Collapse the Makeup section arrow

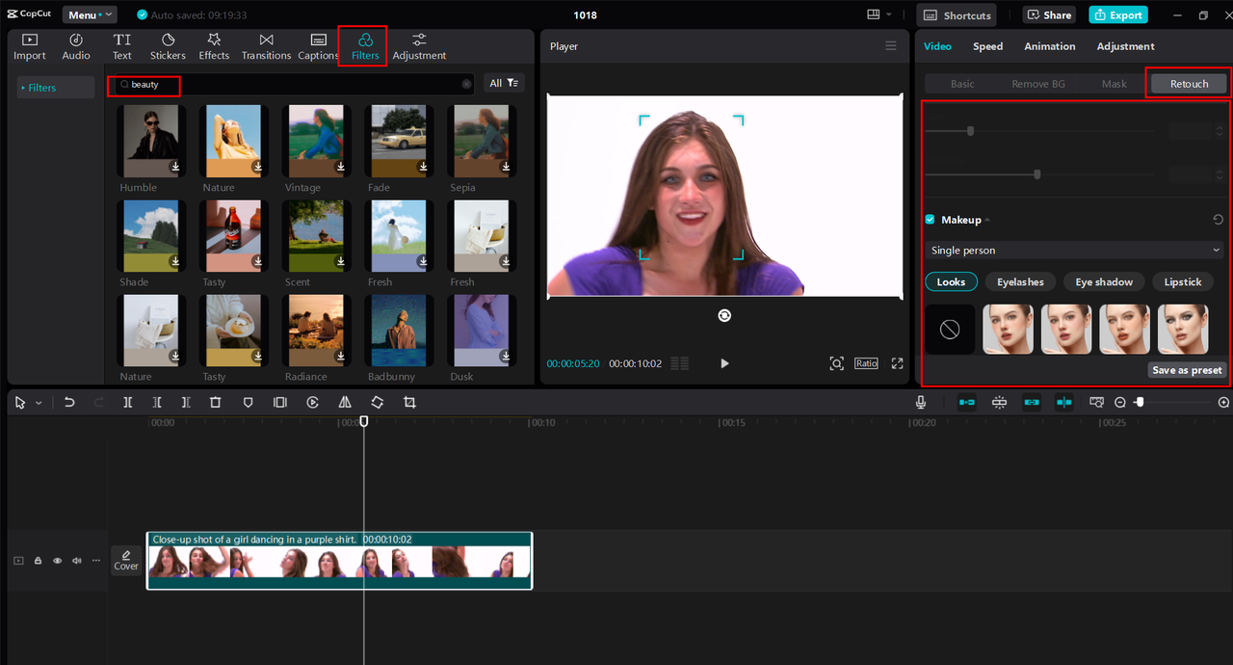986,220
